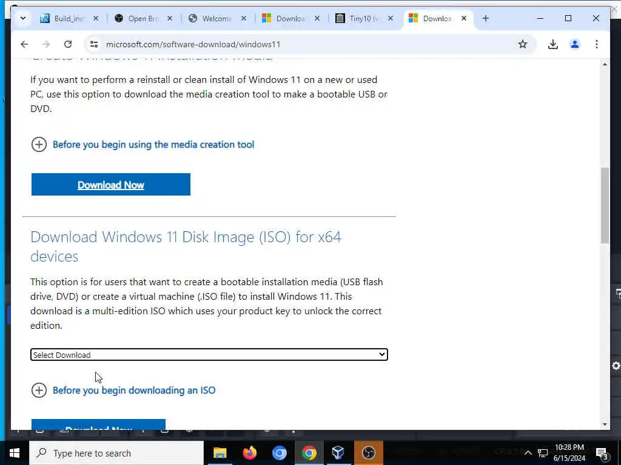Viewport: 621px width, 465px height.
Task: Go back to the previous page
Action: point(24,44)
